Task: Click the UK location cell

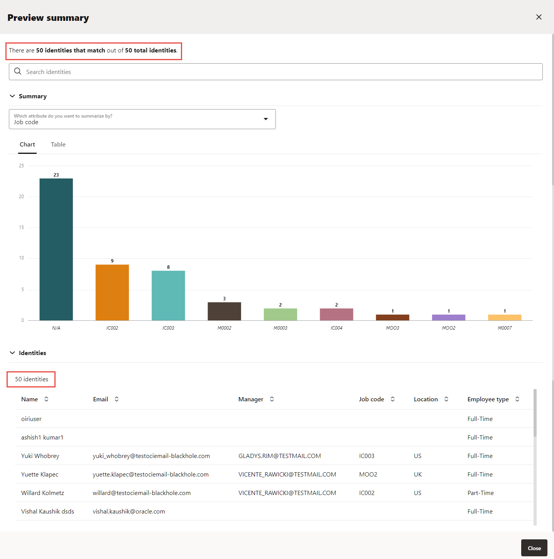Action: point(418,474)
